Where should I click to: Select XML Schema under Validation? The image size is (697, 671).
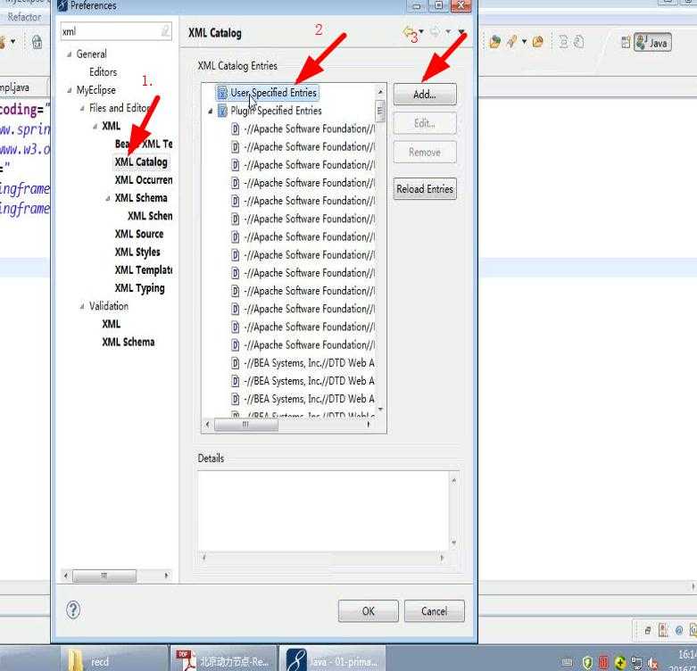click(129, 342)
